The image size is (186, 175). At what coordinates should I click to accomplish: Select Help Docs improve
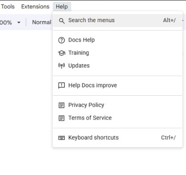(x=118, y=86)
